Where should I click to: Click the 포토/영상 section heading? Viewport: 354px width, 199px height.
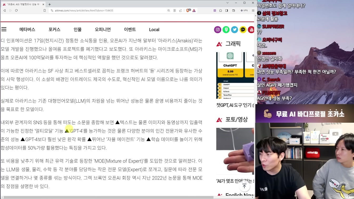click(237, 120)
